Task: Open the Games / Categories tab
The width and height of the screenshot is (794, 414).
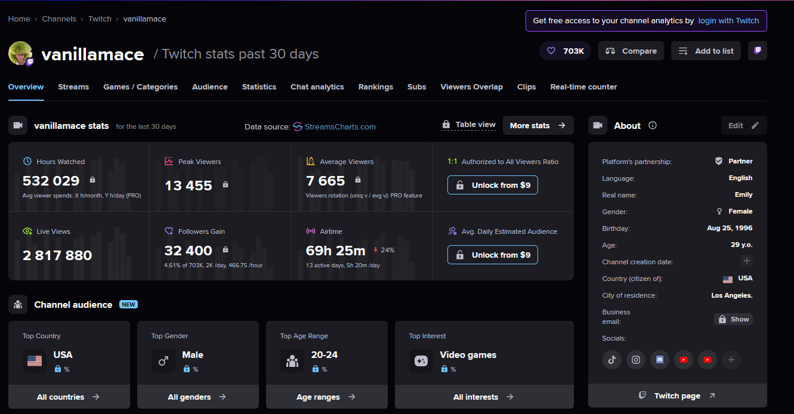Action: (140, 86)
